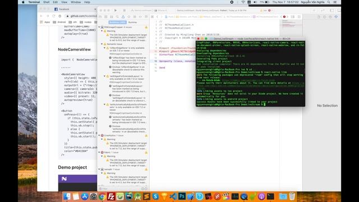The height and width of the screenshot is (202, 359).
Task: Click the Chrome home button
Action: pyautogui.click(x=60, y=16)
